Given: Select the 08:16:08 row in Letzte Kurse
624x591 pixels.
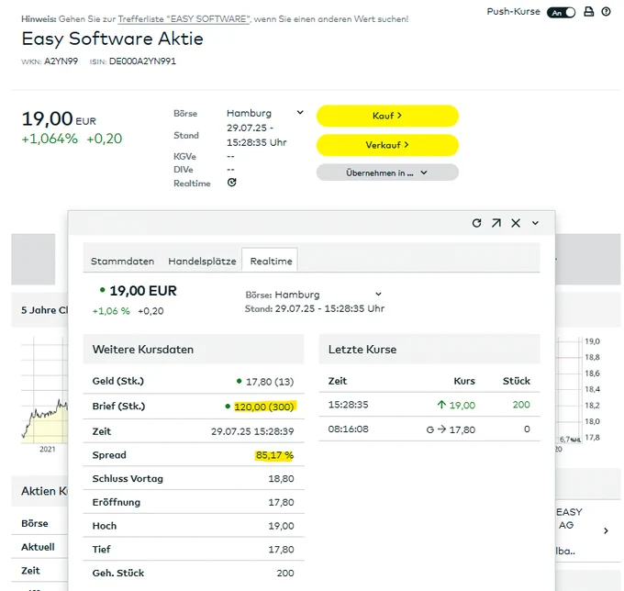Looking at the screenshot, I should (429, 429).
